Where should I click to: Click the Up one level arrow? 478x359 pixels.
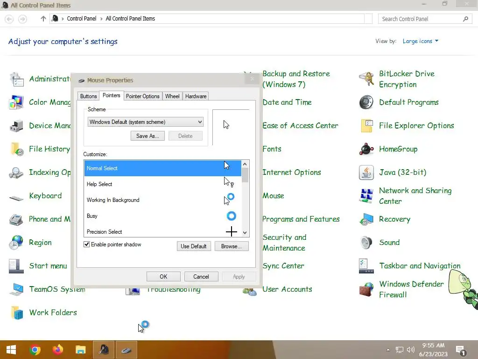(x=43, y=19)
